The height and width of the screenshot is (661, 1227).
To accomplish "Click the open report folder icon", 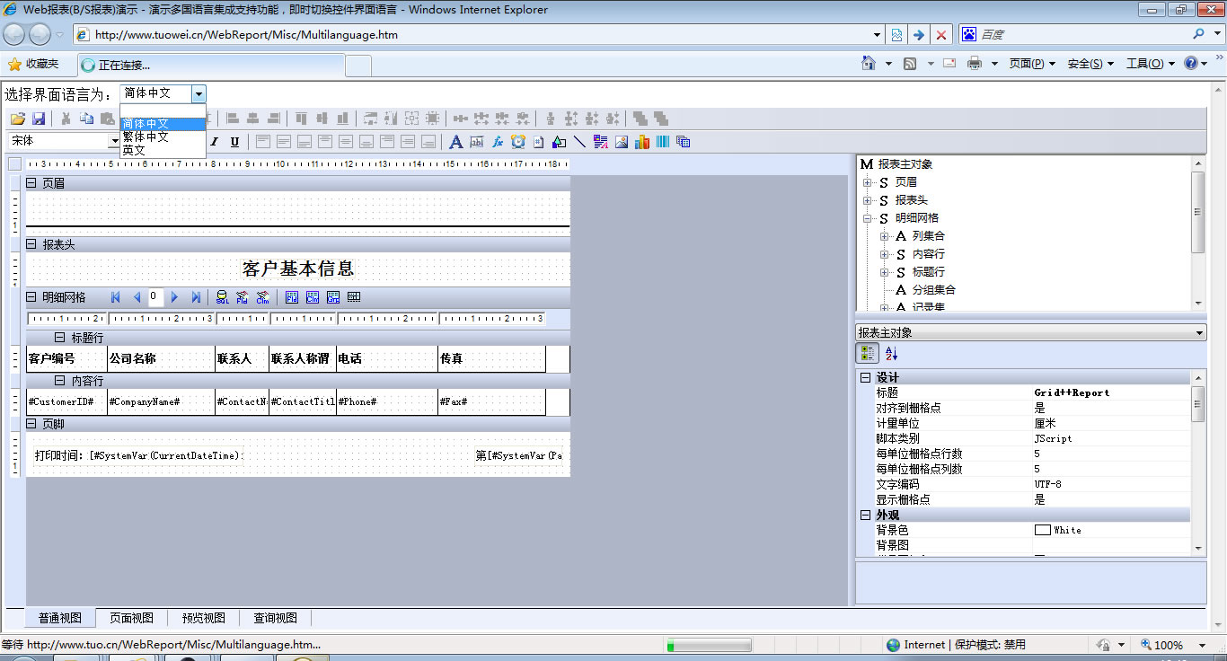I will 17,119.
